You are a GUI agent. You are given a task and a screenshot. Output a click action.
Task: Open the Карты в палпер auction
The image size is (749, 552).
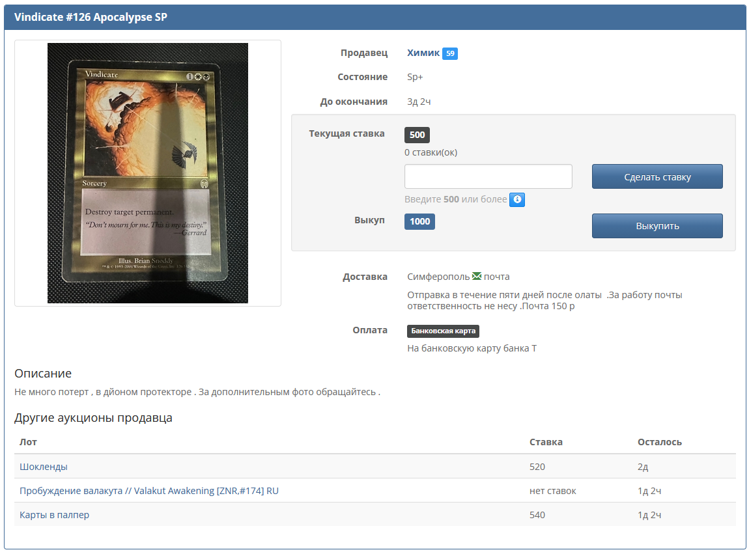(55, 515)
